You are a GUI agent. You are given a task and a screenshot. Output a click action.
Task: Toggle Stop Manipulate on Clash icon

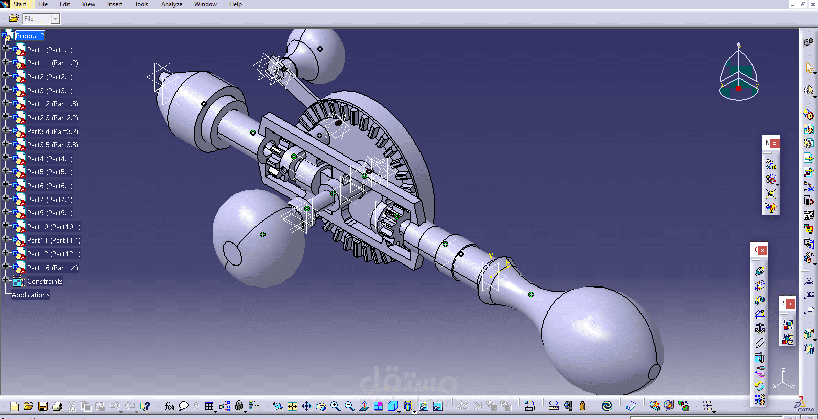(771, 208)
